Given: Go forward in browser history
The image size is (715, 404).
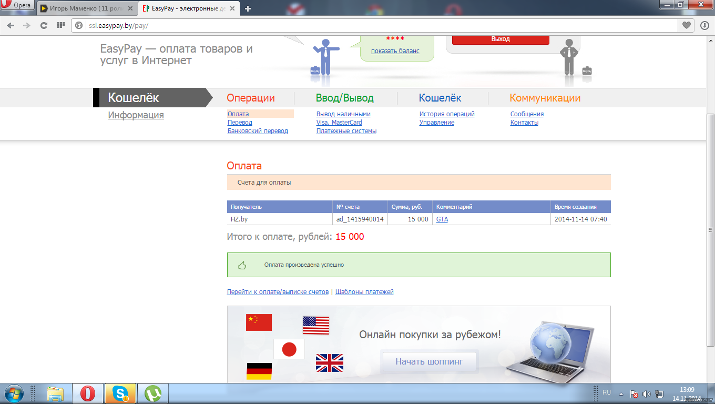Looking at the screenshot, I should coord(27,25).
